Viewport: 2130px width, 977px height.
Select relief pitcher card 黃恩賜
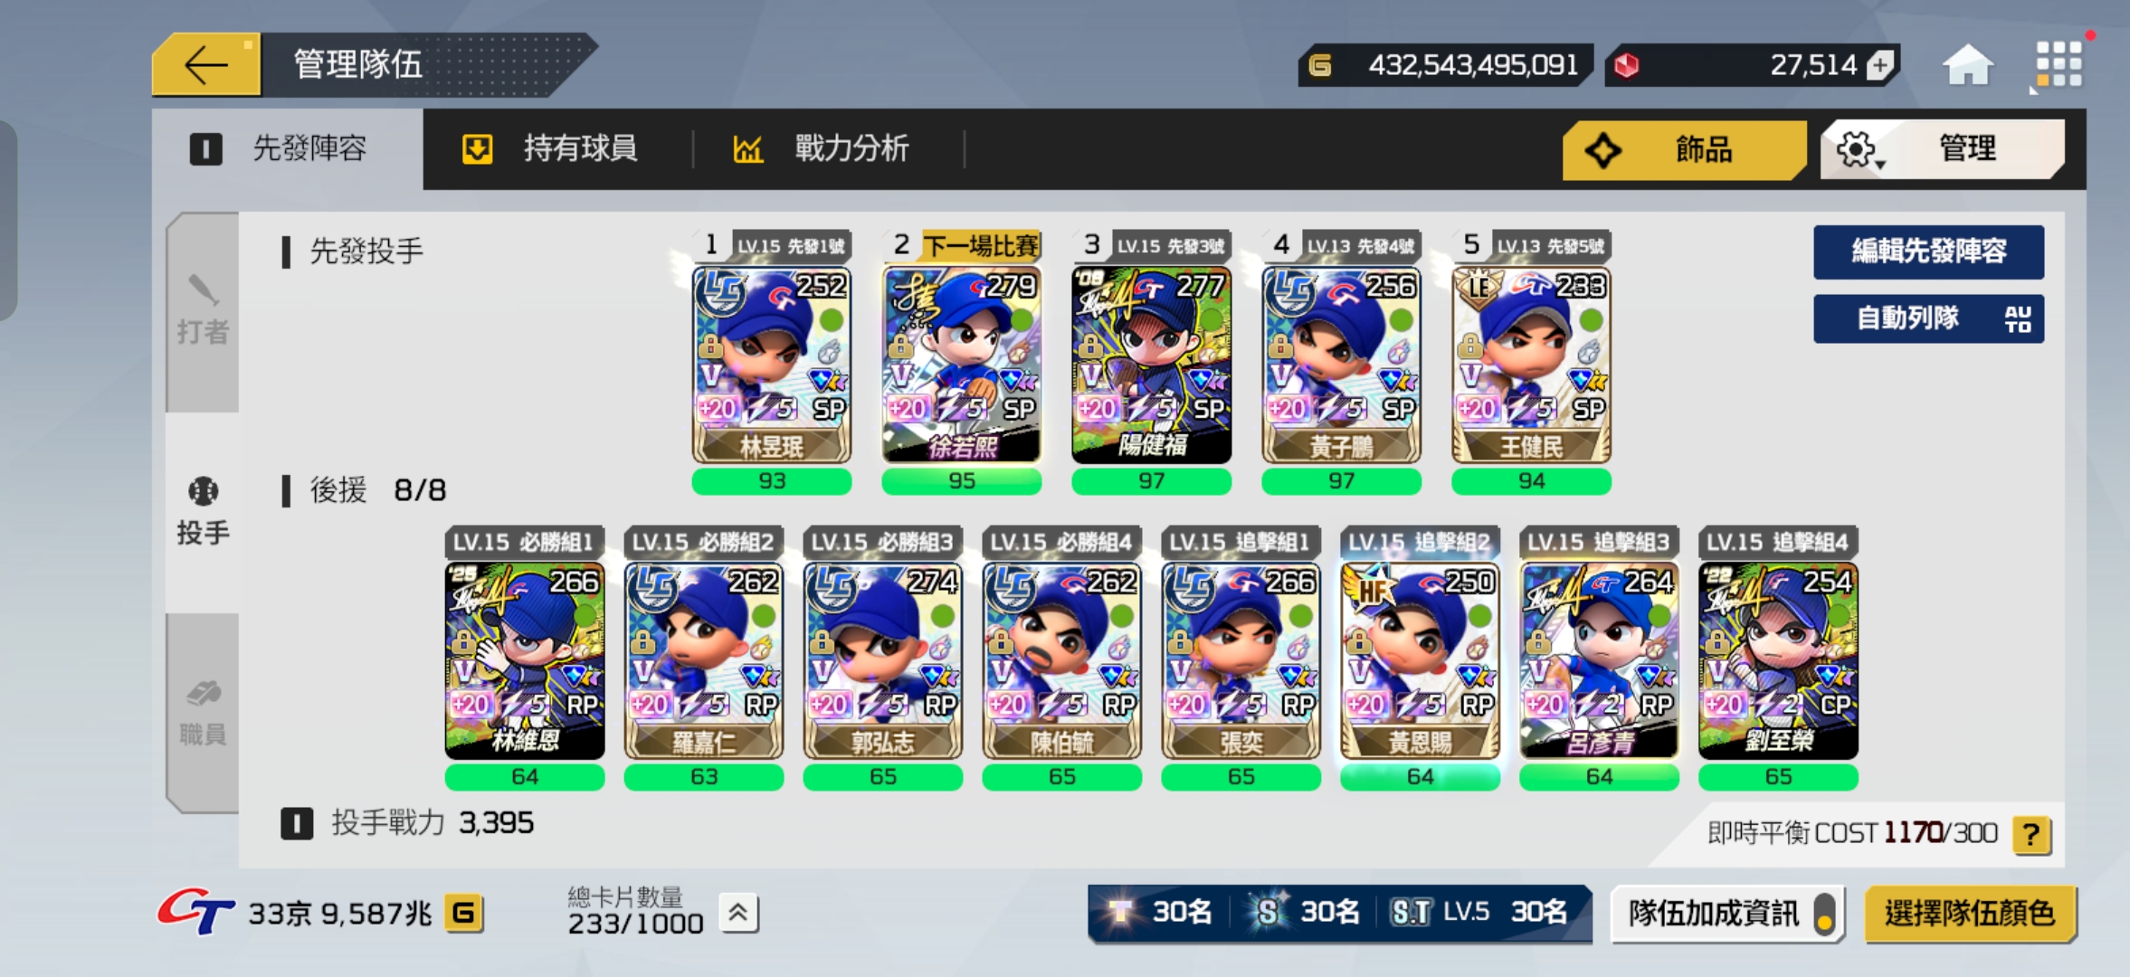[x=1420, y=660]
